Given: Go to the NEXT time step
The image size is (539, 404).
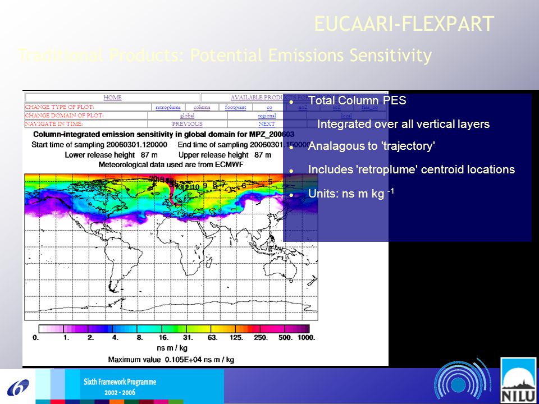Looking at the screenshot, I should 267,124.
